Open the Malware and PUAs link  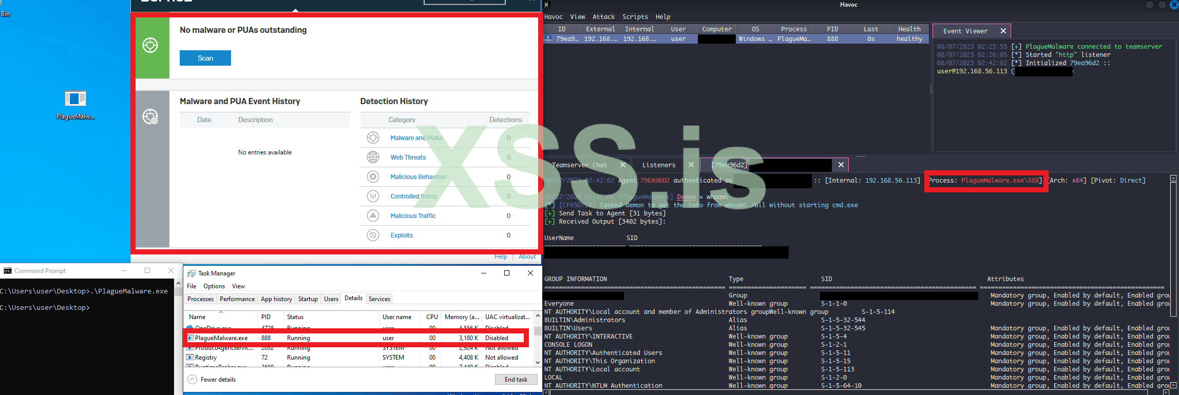pyautogui.click(x=416, y=137)
